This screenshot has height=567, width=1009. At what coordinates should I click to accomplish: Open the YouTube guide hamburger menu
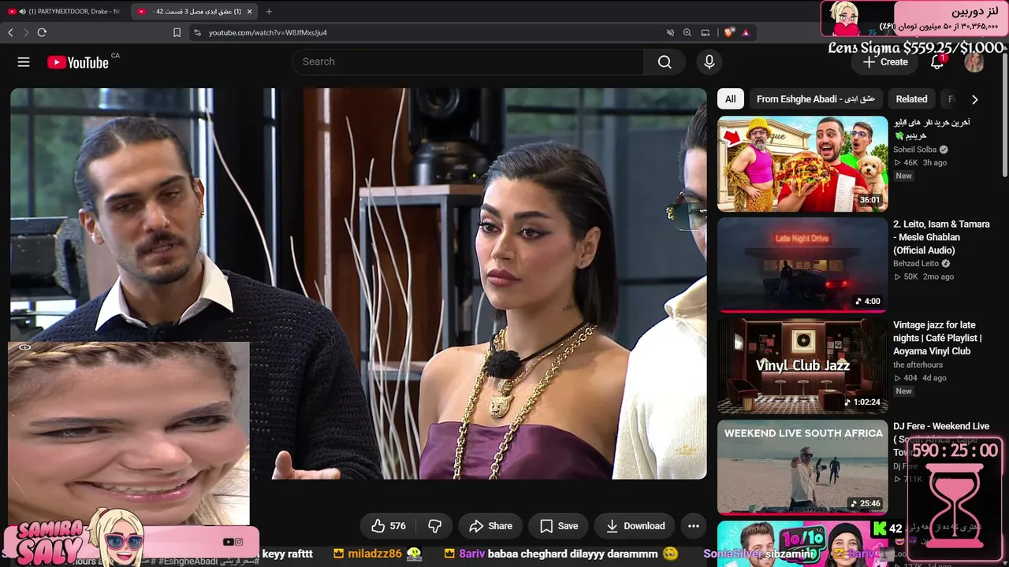(24, 62)
